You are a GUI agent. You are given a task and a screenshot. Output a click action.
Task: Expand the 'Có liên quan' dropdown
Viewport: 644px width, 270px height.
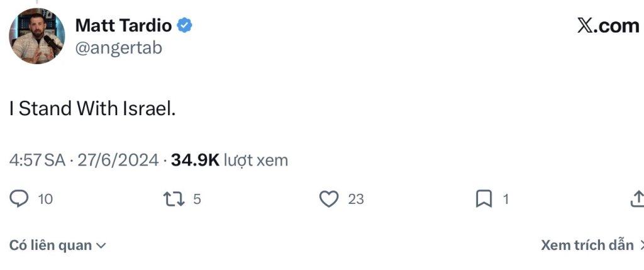coord(51,245)
